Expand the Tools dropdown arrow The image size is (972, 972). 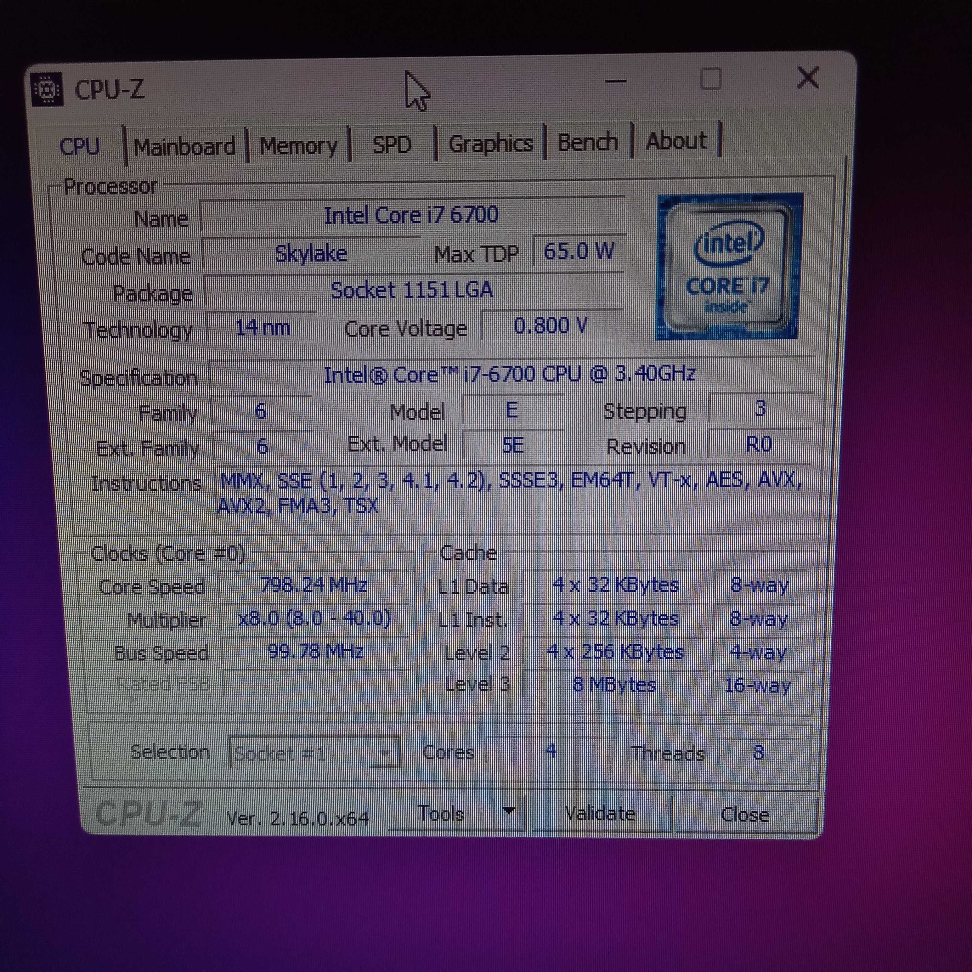(x=509, y=811)
